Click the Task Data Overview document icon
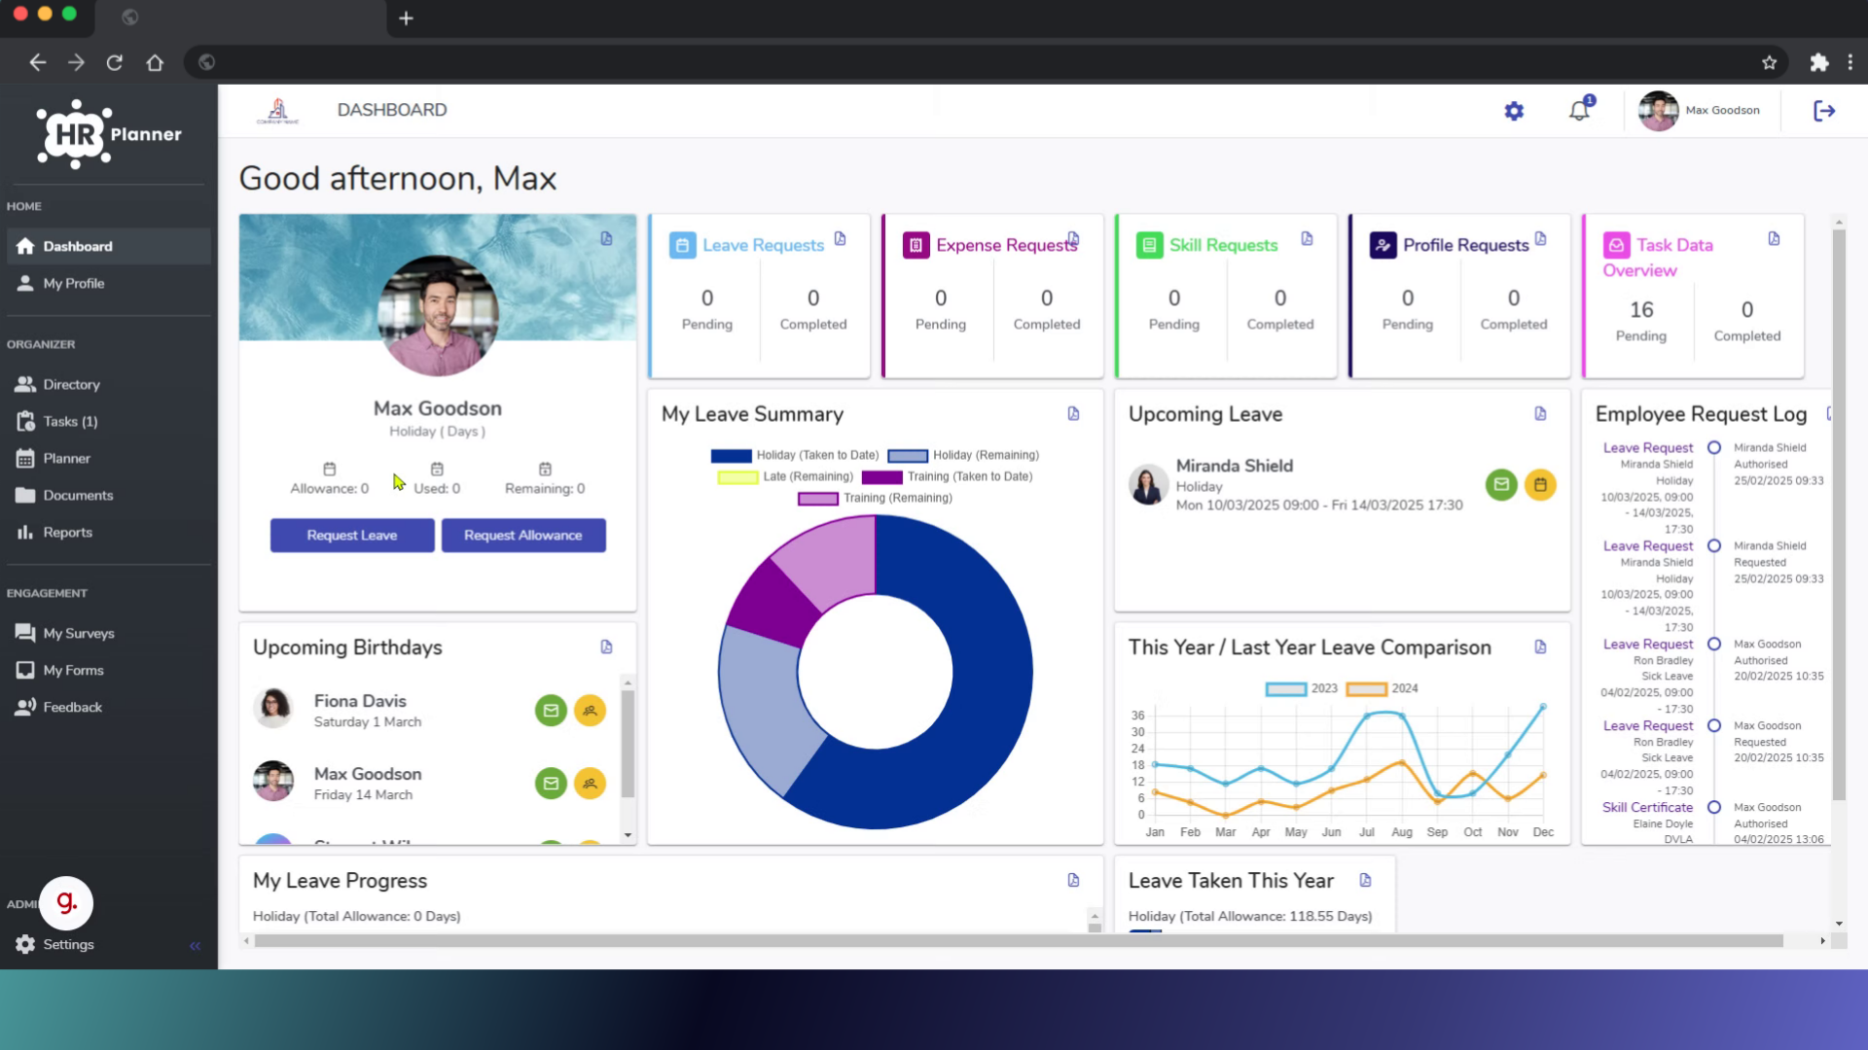 click(x=1774, y=239)
